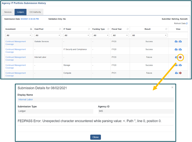Open the Fiscal Year filter dropdown
The height and width of the screenshot is (142, 192).
point(120,35)
